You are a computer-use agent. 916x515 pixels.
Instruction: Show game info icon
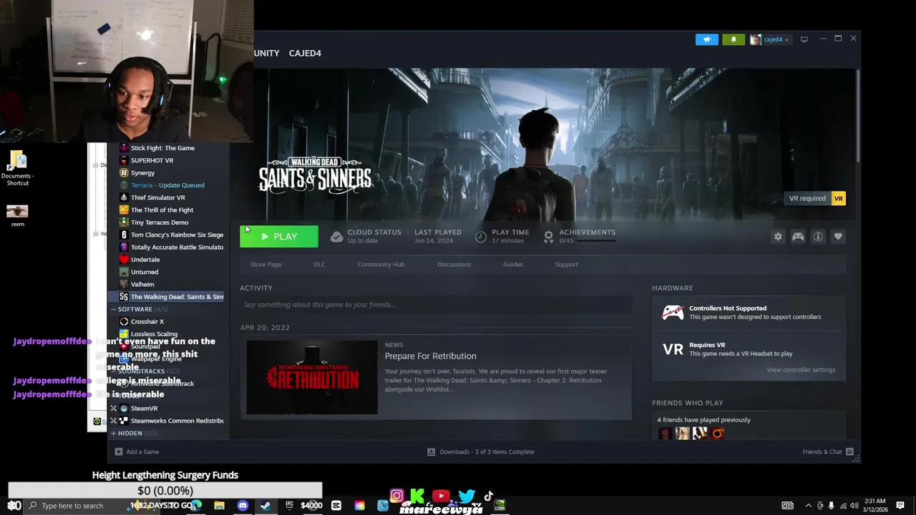pos(818,237)
